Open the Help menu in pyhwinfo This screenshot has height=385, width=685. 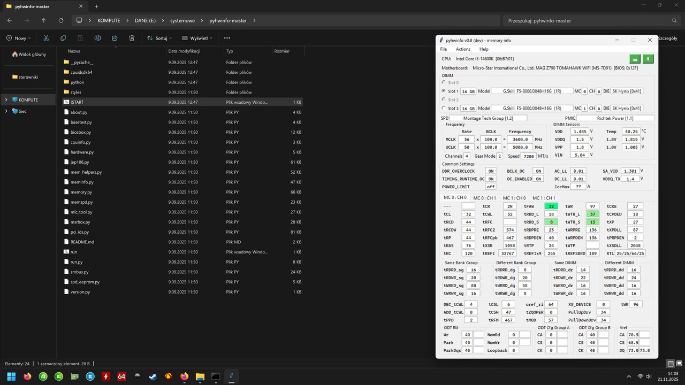[x=484, y=49]
